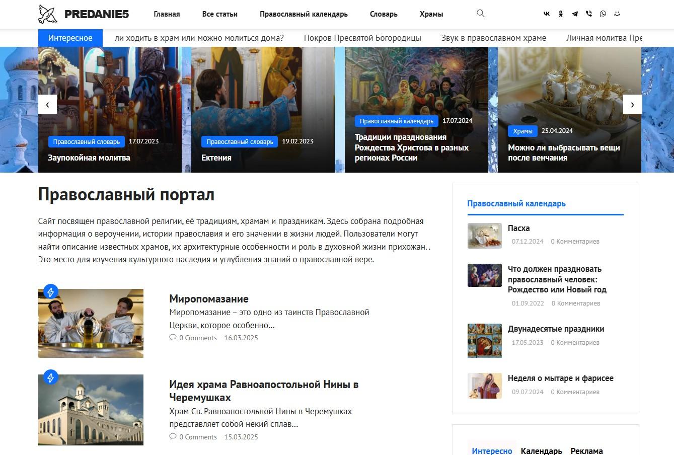Click comment bubble icon under Миропомазание
The width and height of the screenshot is (674, 455).
click(173, 338)
